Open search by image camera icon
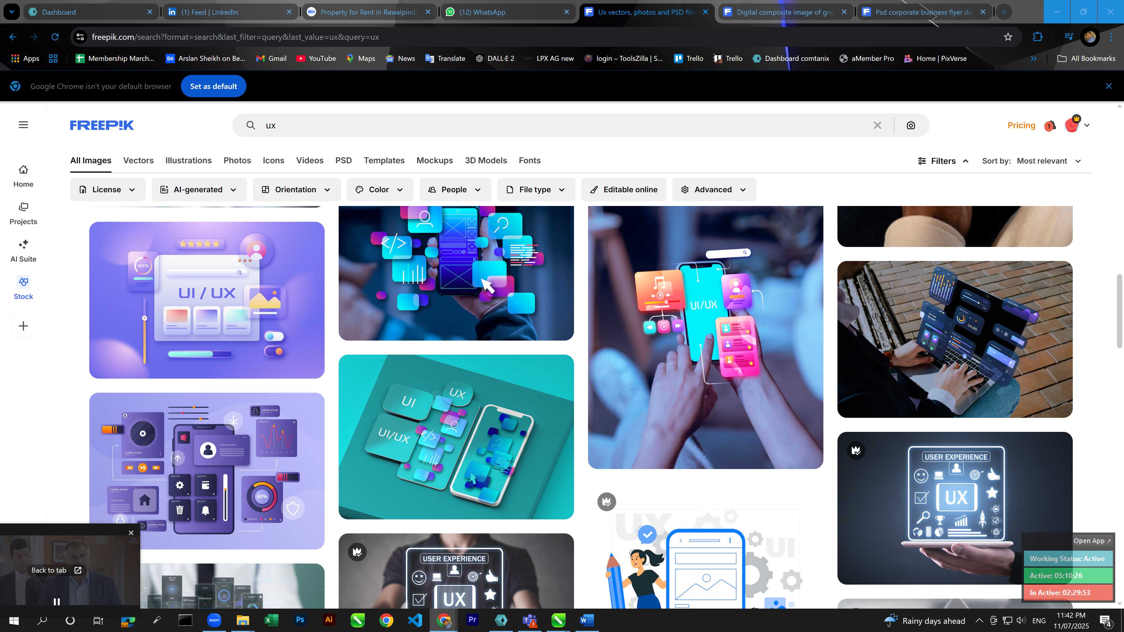The height and width of the screenshot is (632, 1124). point(911,126)
